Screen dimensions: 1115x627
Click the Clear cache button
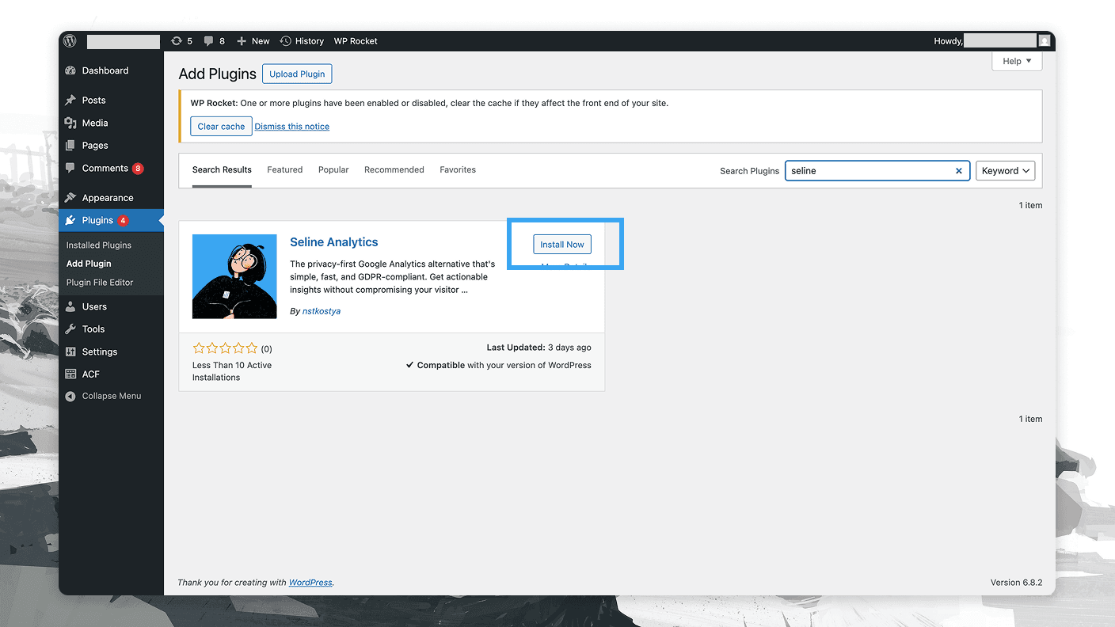point(221,127)
